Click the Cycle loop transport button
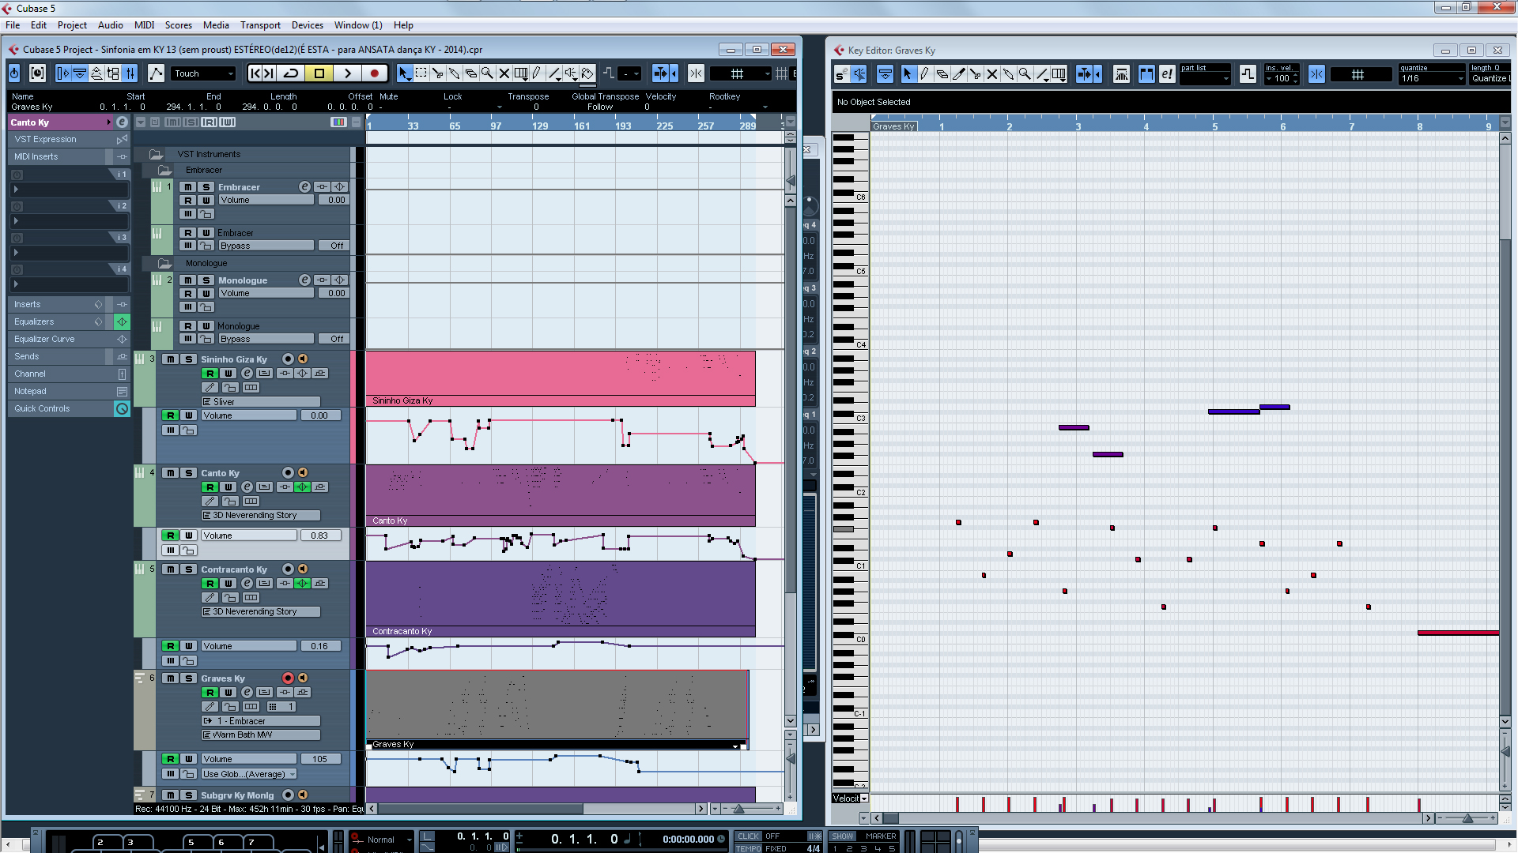The image size is (1518, 853). pos(291,73)
